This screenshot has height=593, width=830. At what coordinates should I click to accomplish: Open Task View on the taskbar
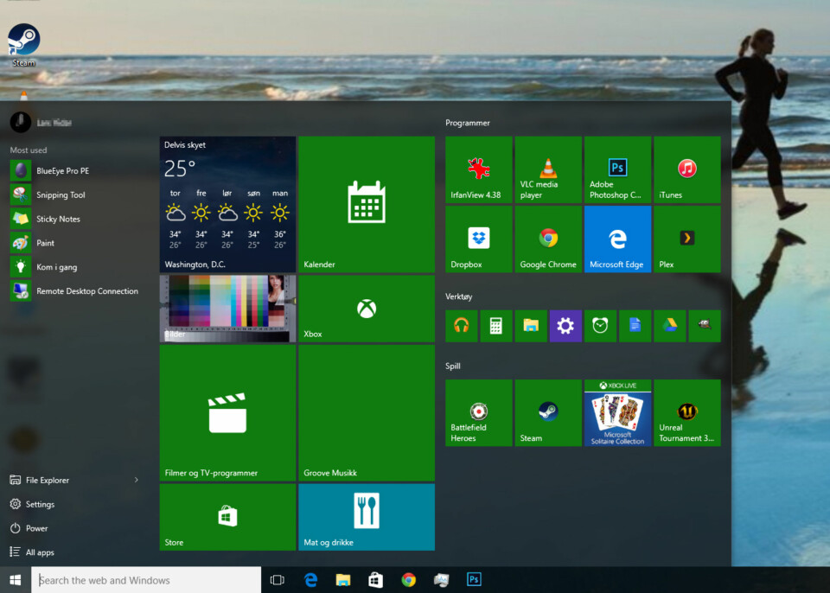278,580
